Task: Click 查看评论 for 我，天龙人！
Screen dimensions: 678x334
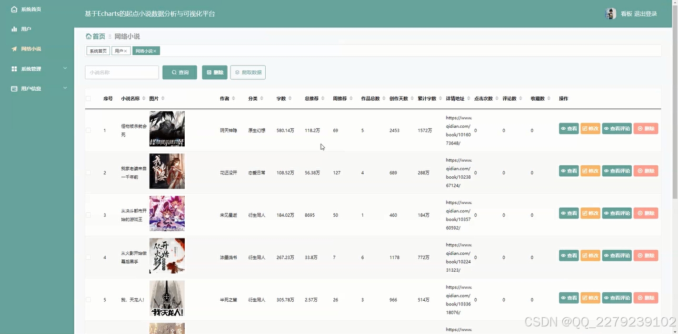Action: pyautogui.click(x=617, y=298)
